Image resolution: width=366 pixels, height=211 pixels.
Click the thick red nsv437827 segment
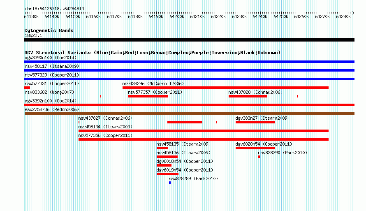(x=185, y=122)
